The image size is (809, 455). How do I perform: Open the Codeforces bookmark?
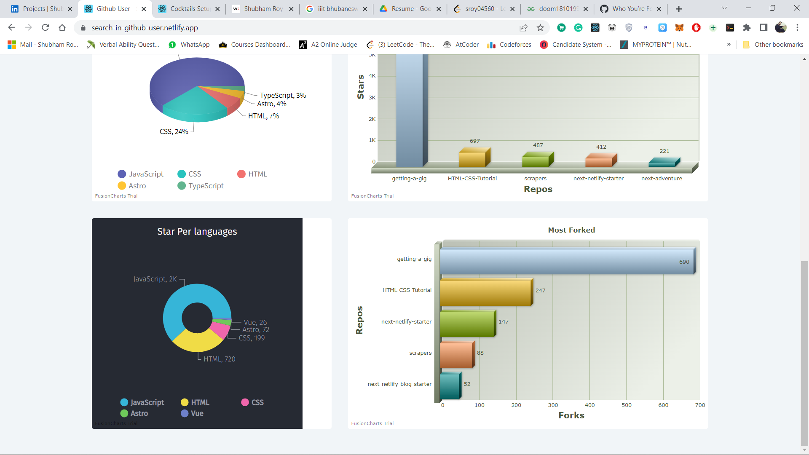509,45
